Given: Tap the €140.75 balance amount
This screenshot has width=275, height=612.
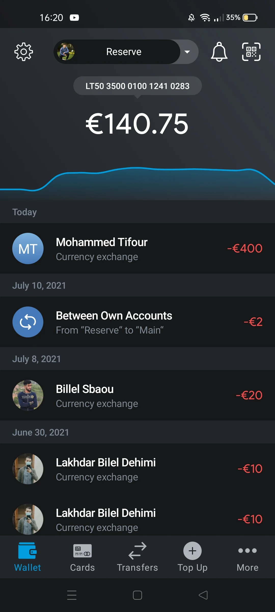Looking at the screenshot, I should 137,124.
